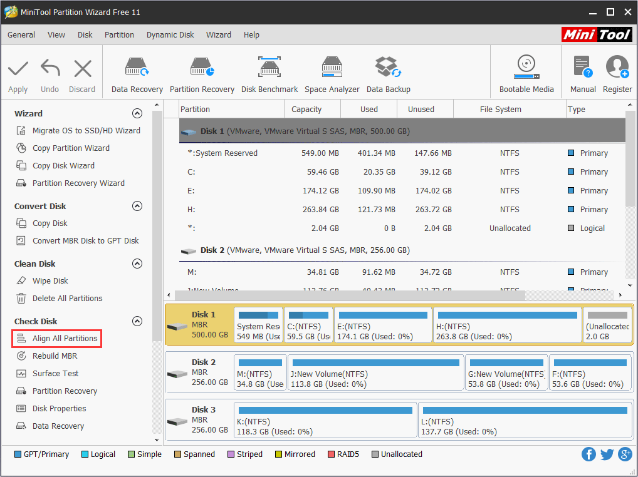Viewport: 638px width, 477px height.
Task: Open the Wizard menu
Action: [x=219, y=35]
